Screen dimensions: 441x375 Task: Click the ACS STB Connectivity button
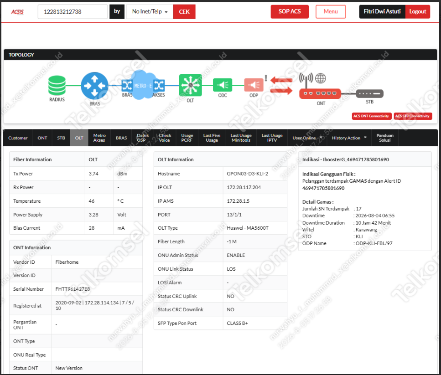(x=412, y=116)
